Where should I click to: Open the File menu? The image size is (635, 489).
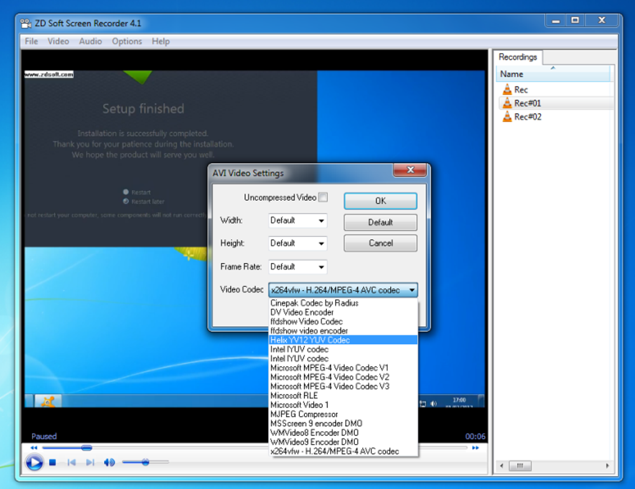31,41
